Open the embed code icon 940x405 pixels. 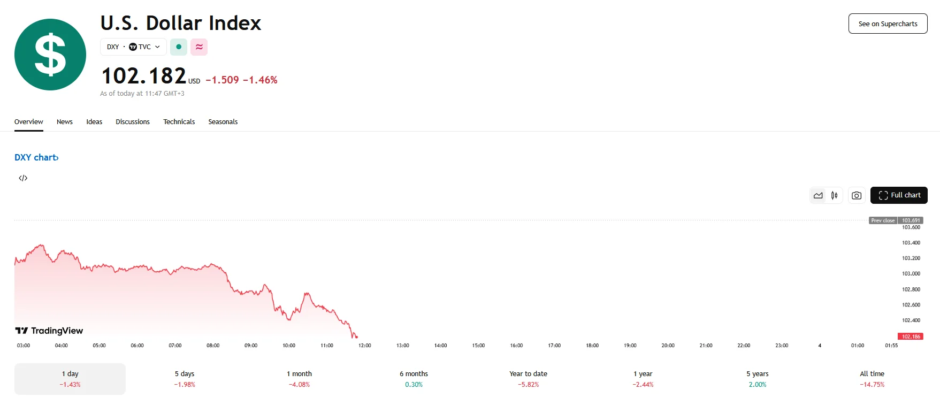(23, 178)
